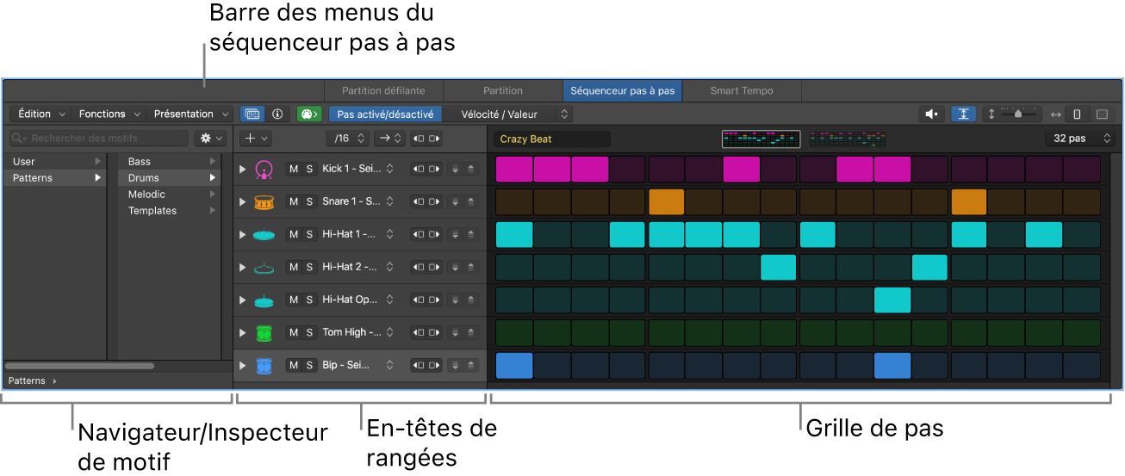Open the Fonctions menu
1125x476 pixels.
[108, 114]
